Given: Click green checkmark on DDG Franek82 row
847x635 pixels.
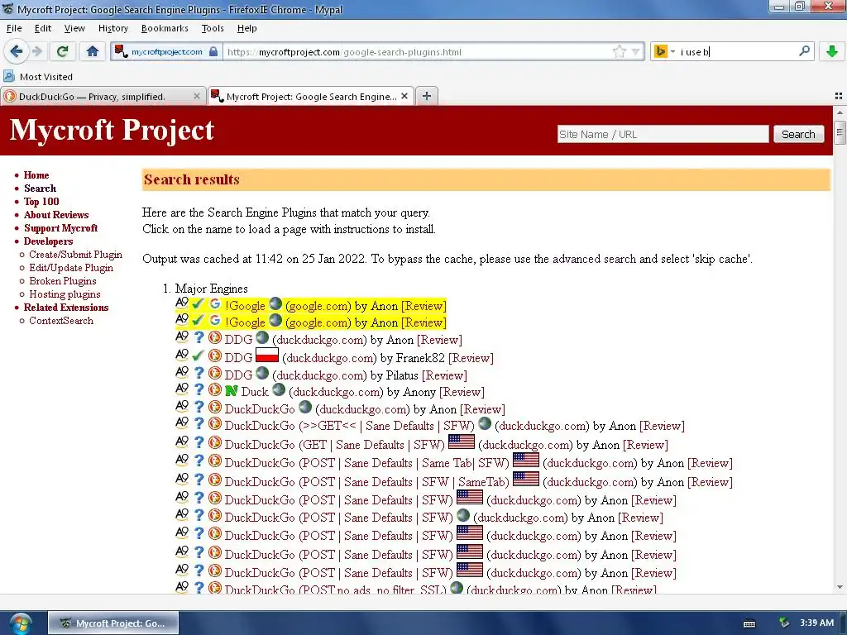Looking at the screenshot, I should [198, 356].
